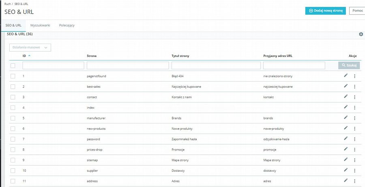Edit the password page entry

click(346, 139)
